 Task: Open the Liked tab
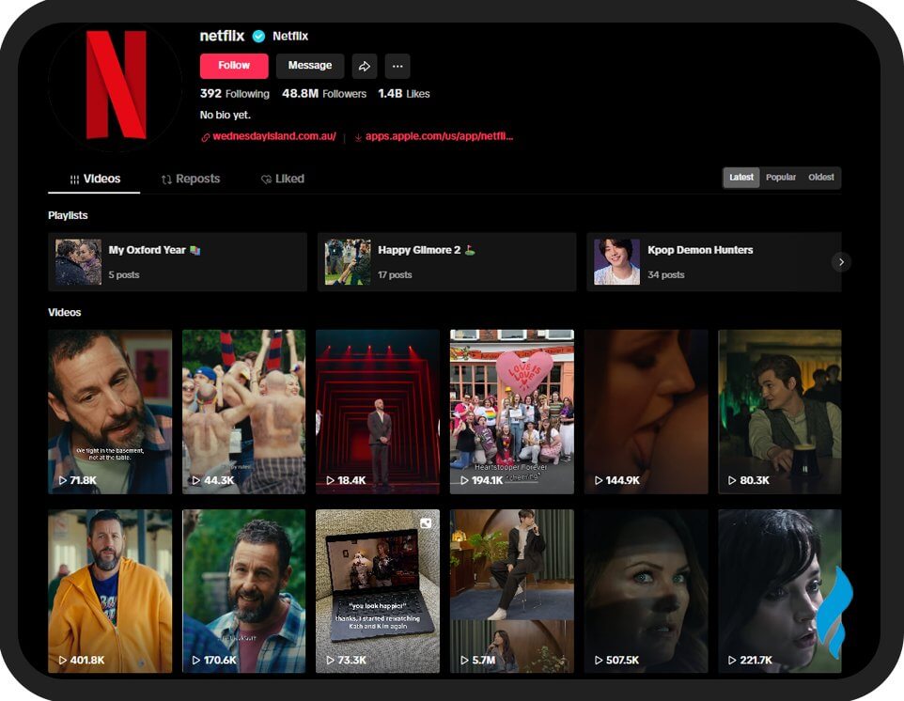point(281,179)
